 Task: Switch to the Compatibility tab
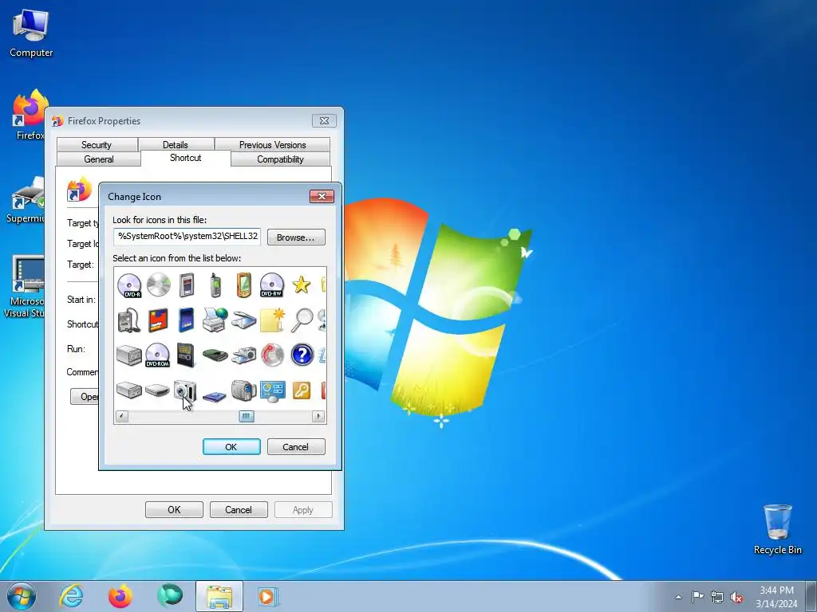pos(280,159)
